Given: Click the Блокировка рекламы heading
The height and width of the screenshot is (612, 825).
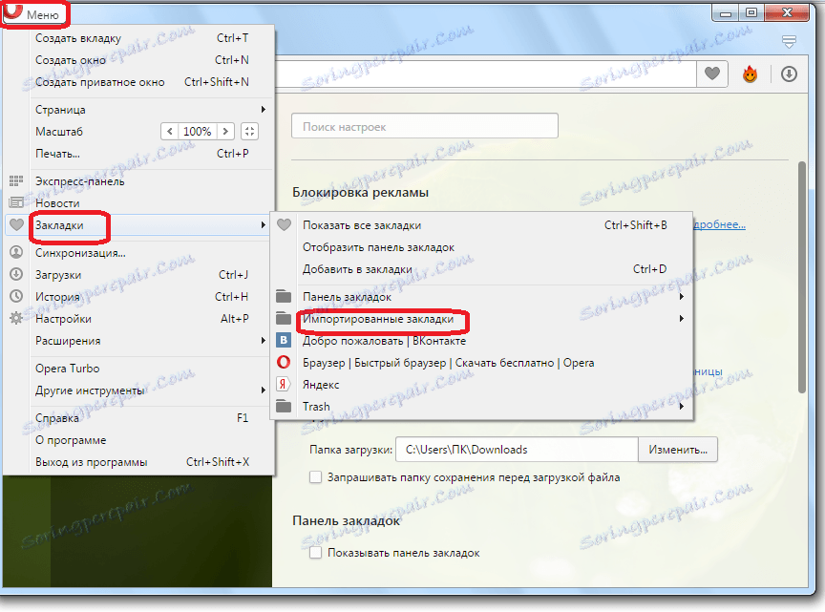Looking at the screenshot, I should [360, 193].
